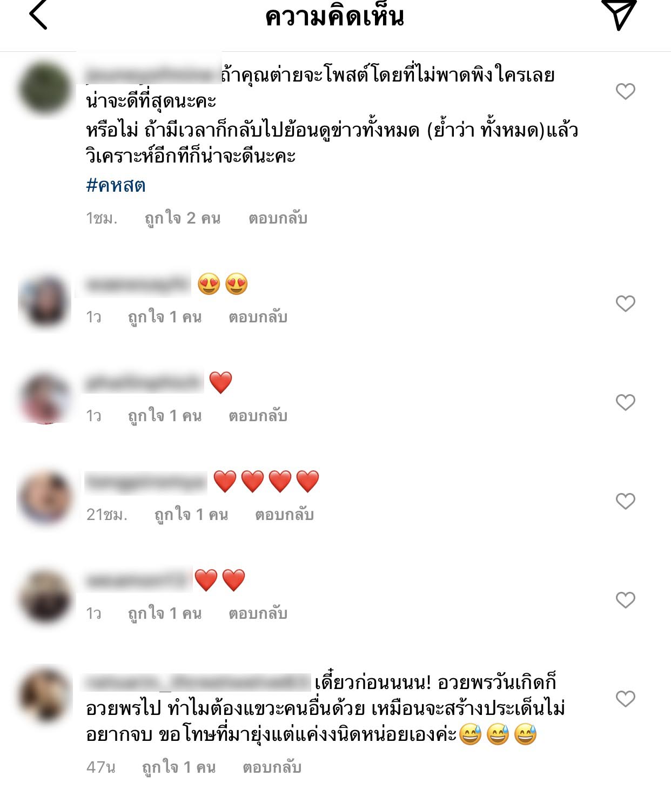The height and width of the screenshot is (790, 671).
Task: Open blurred username of heart-eyes commenter
Action: [x=137, y=284]
